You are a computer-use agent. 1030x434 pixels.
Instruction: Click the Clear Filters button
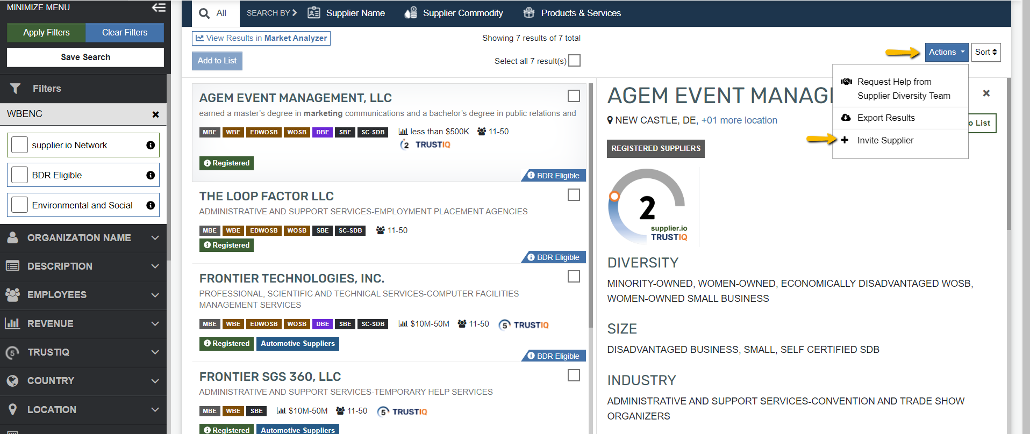click(x=125, y=33)
